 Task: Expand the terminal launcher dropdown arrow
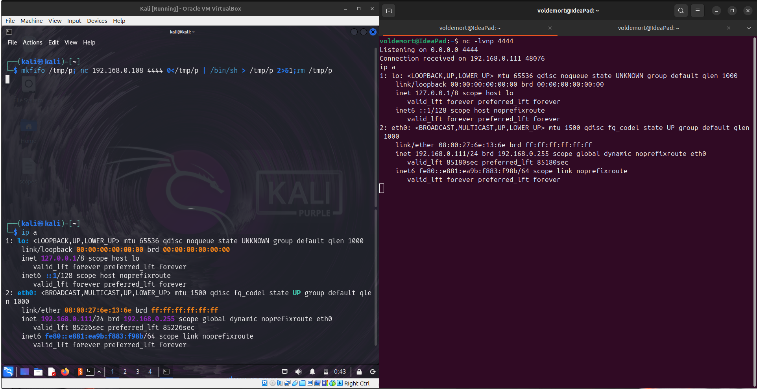coord(99,372)
